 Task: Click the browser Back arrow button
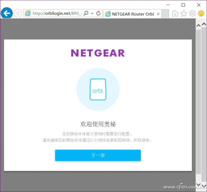pos(7,13)
